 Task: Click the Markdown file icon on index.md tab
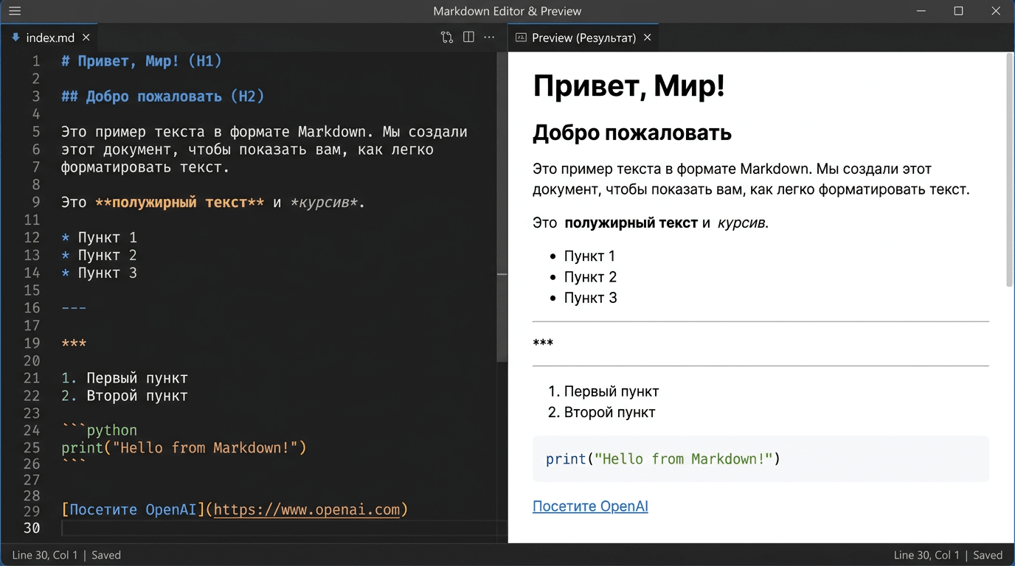(x=15, y=37)
